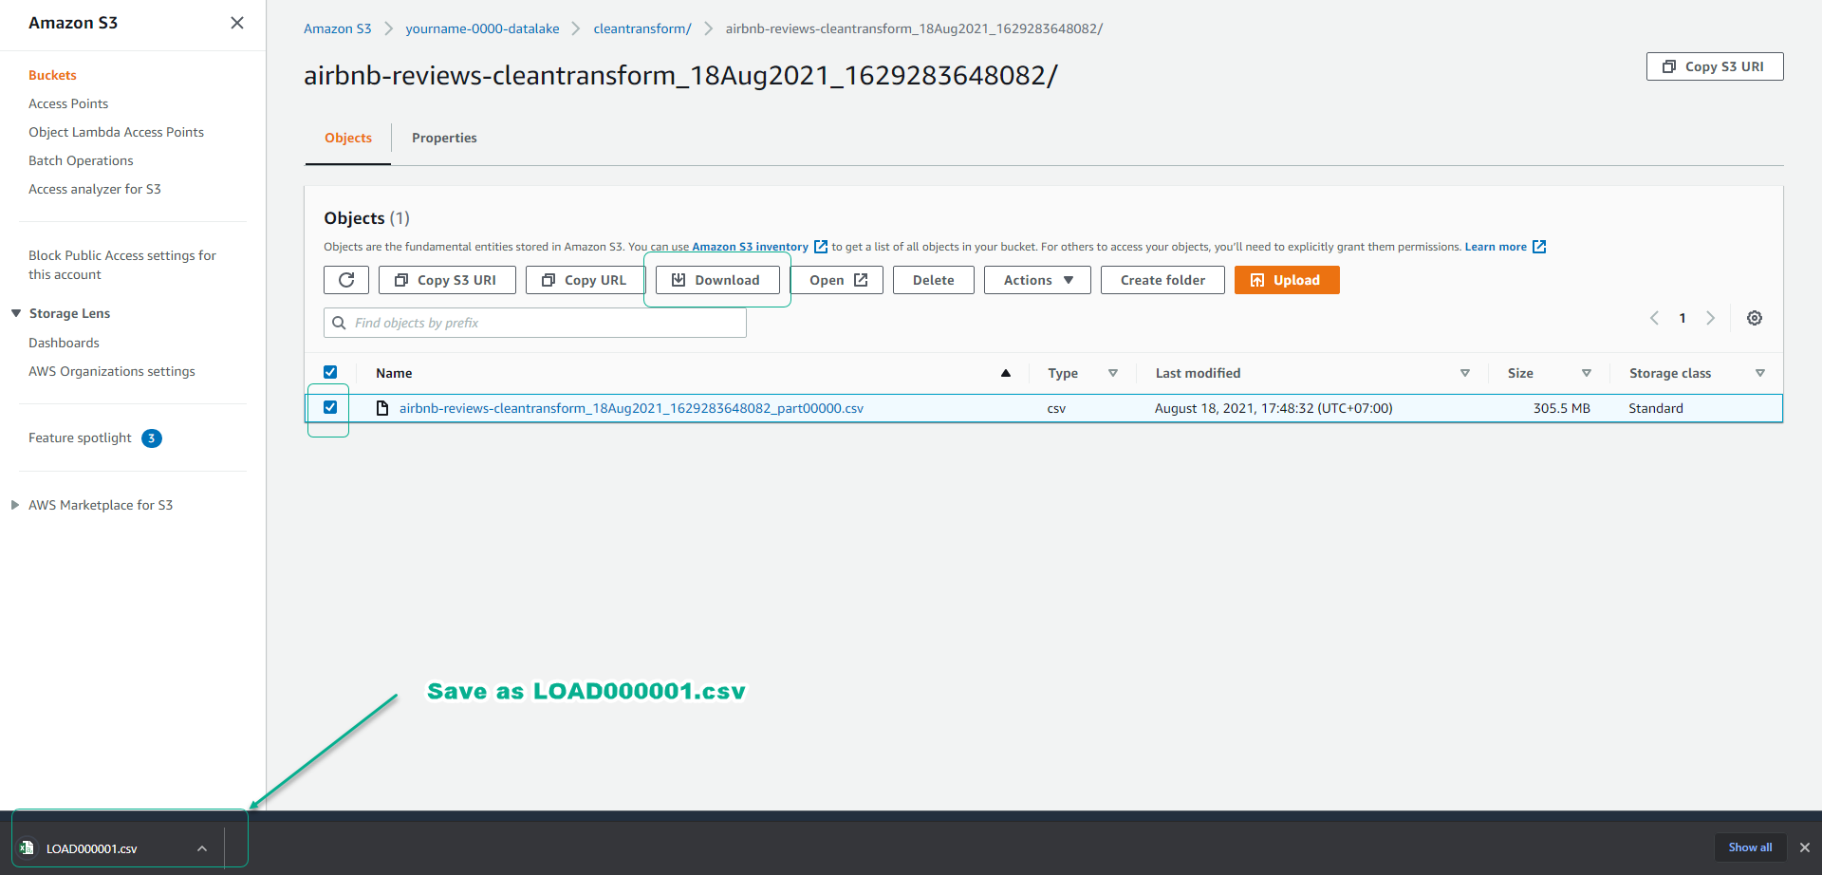The height and width of the screenshot is (875, 1822).
Task: Open the Learn more link
Action: (1496, 247)
